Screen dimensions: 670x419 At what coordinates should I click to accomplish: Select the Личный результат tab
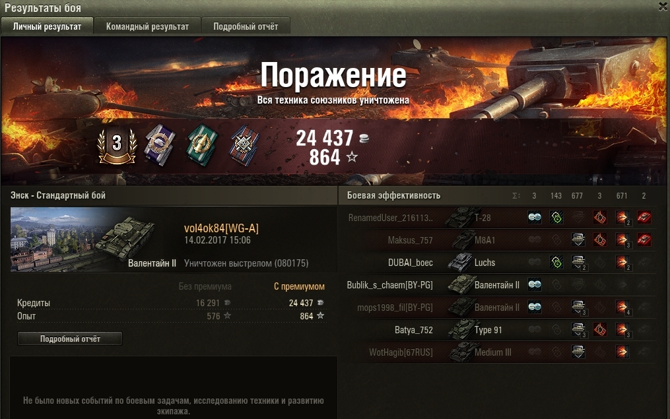(x=47, y=26)
